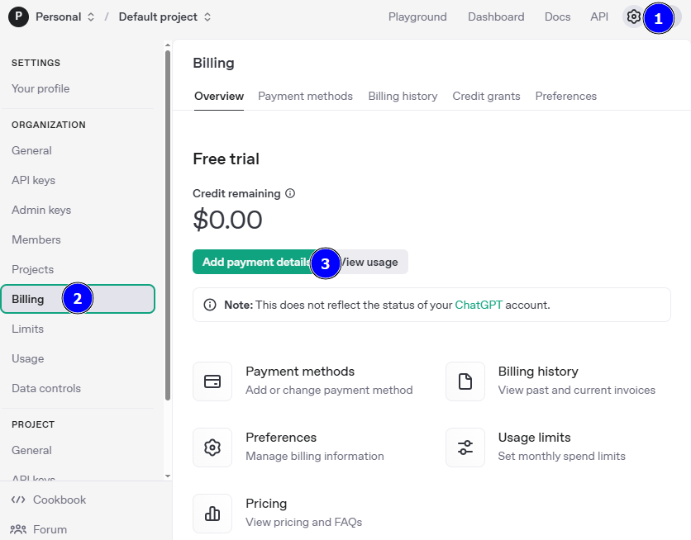The height and width of the screenshot is (540, 691).
Task: Open Limits in the sidebar
Action: click(x=28, y=329)
